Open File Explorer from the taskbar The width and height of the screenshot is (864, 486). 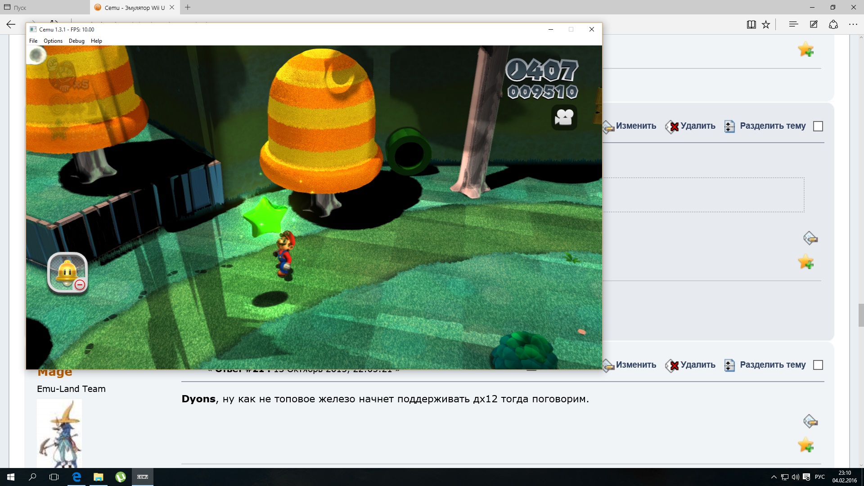click(x=98, y=477)
